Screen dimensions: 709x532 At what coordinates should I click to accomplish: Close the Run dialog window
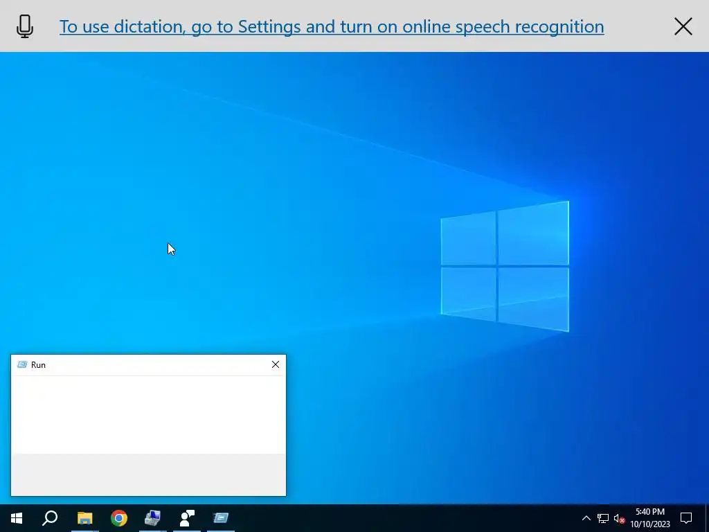[x=276, y=364]
